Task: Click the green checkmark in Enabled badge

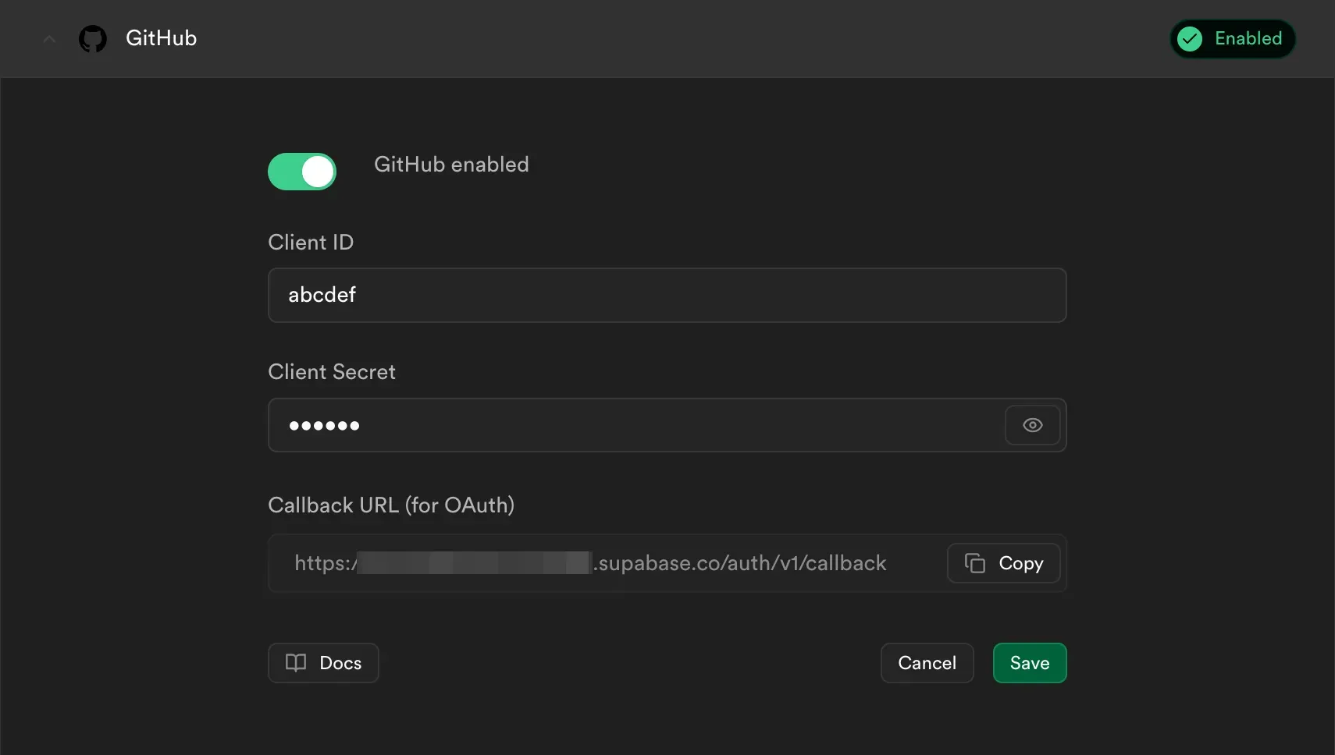Action: point(1190,38)
